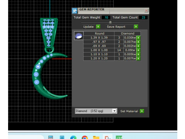Select the round gem thumbnail

(79, 36)
